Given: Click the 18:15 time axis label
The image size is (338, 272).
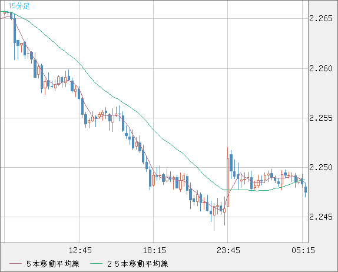Looking at the screenshot, I should (154, 250).
